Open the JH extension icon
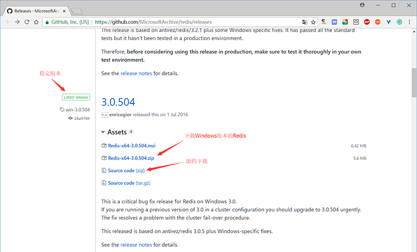 334,22
